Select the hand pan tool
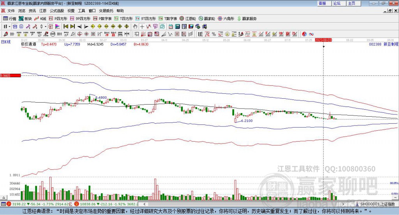399x215 pixels. pos(135,27)
